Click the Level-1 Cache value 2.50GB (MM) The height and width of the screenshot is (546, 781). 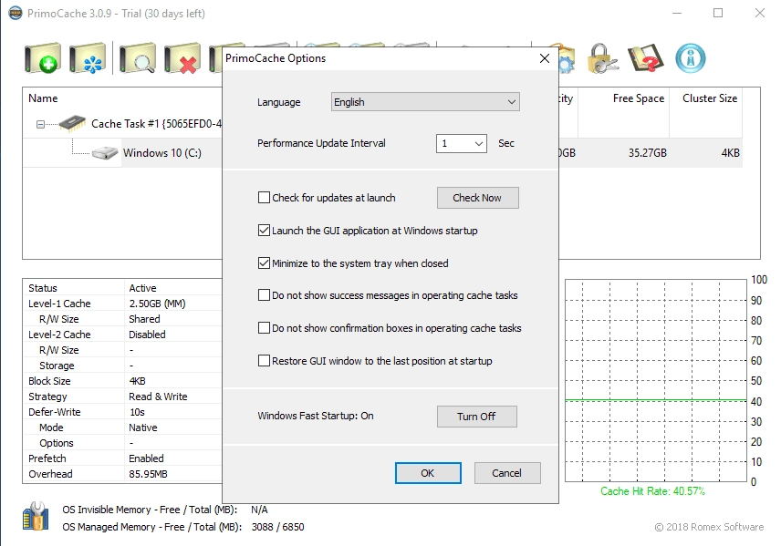157,304
